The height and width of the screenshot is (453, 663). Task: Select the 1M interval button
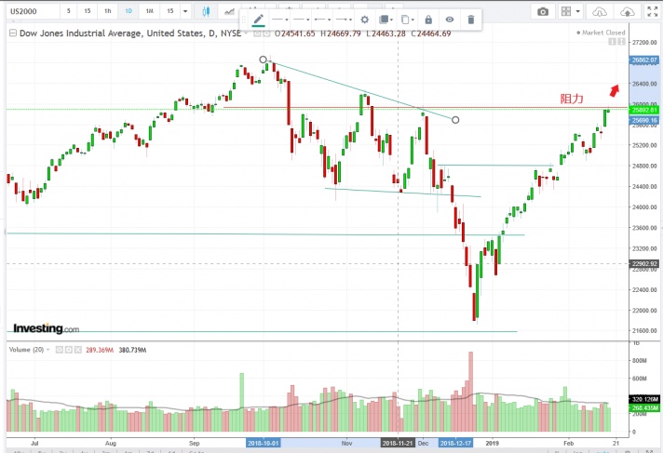(x=149, y=12)
